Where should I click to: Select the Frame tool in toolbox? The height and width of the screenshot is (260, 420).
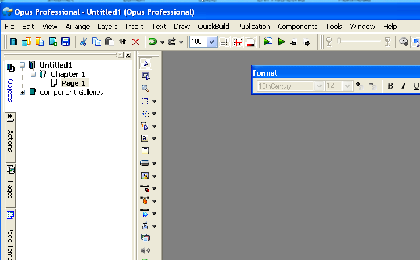coord(145,101)
